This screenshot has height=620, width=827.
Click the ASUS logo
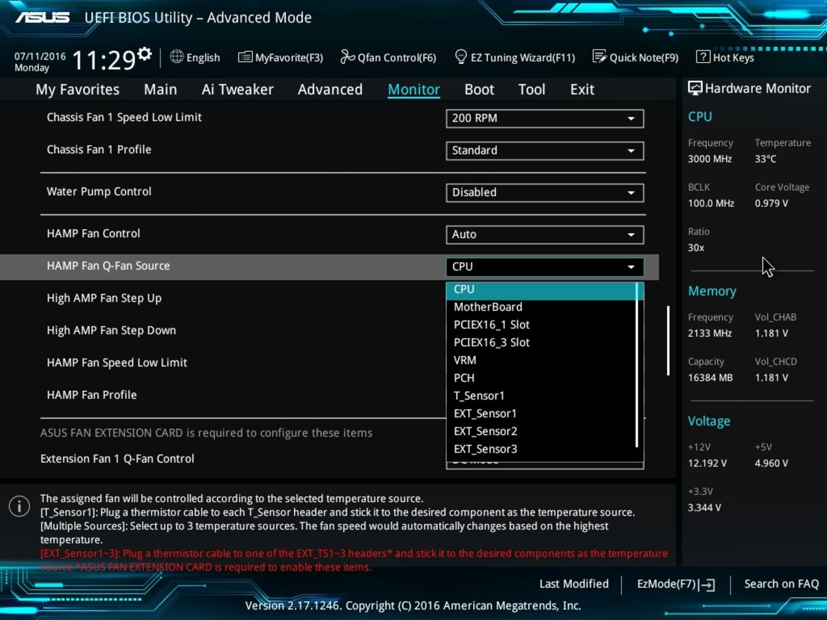coord(43,18)
